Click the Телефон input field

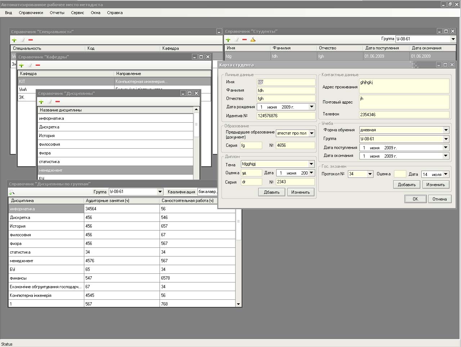[404, 115]
